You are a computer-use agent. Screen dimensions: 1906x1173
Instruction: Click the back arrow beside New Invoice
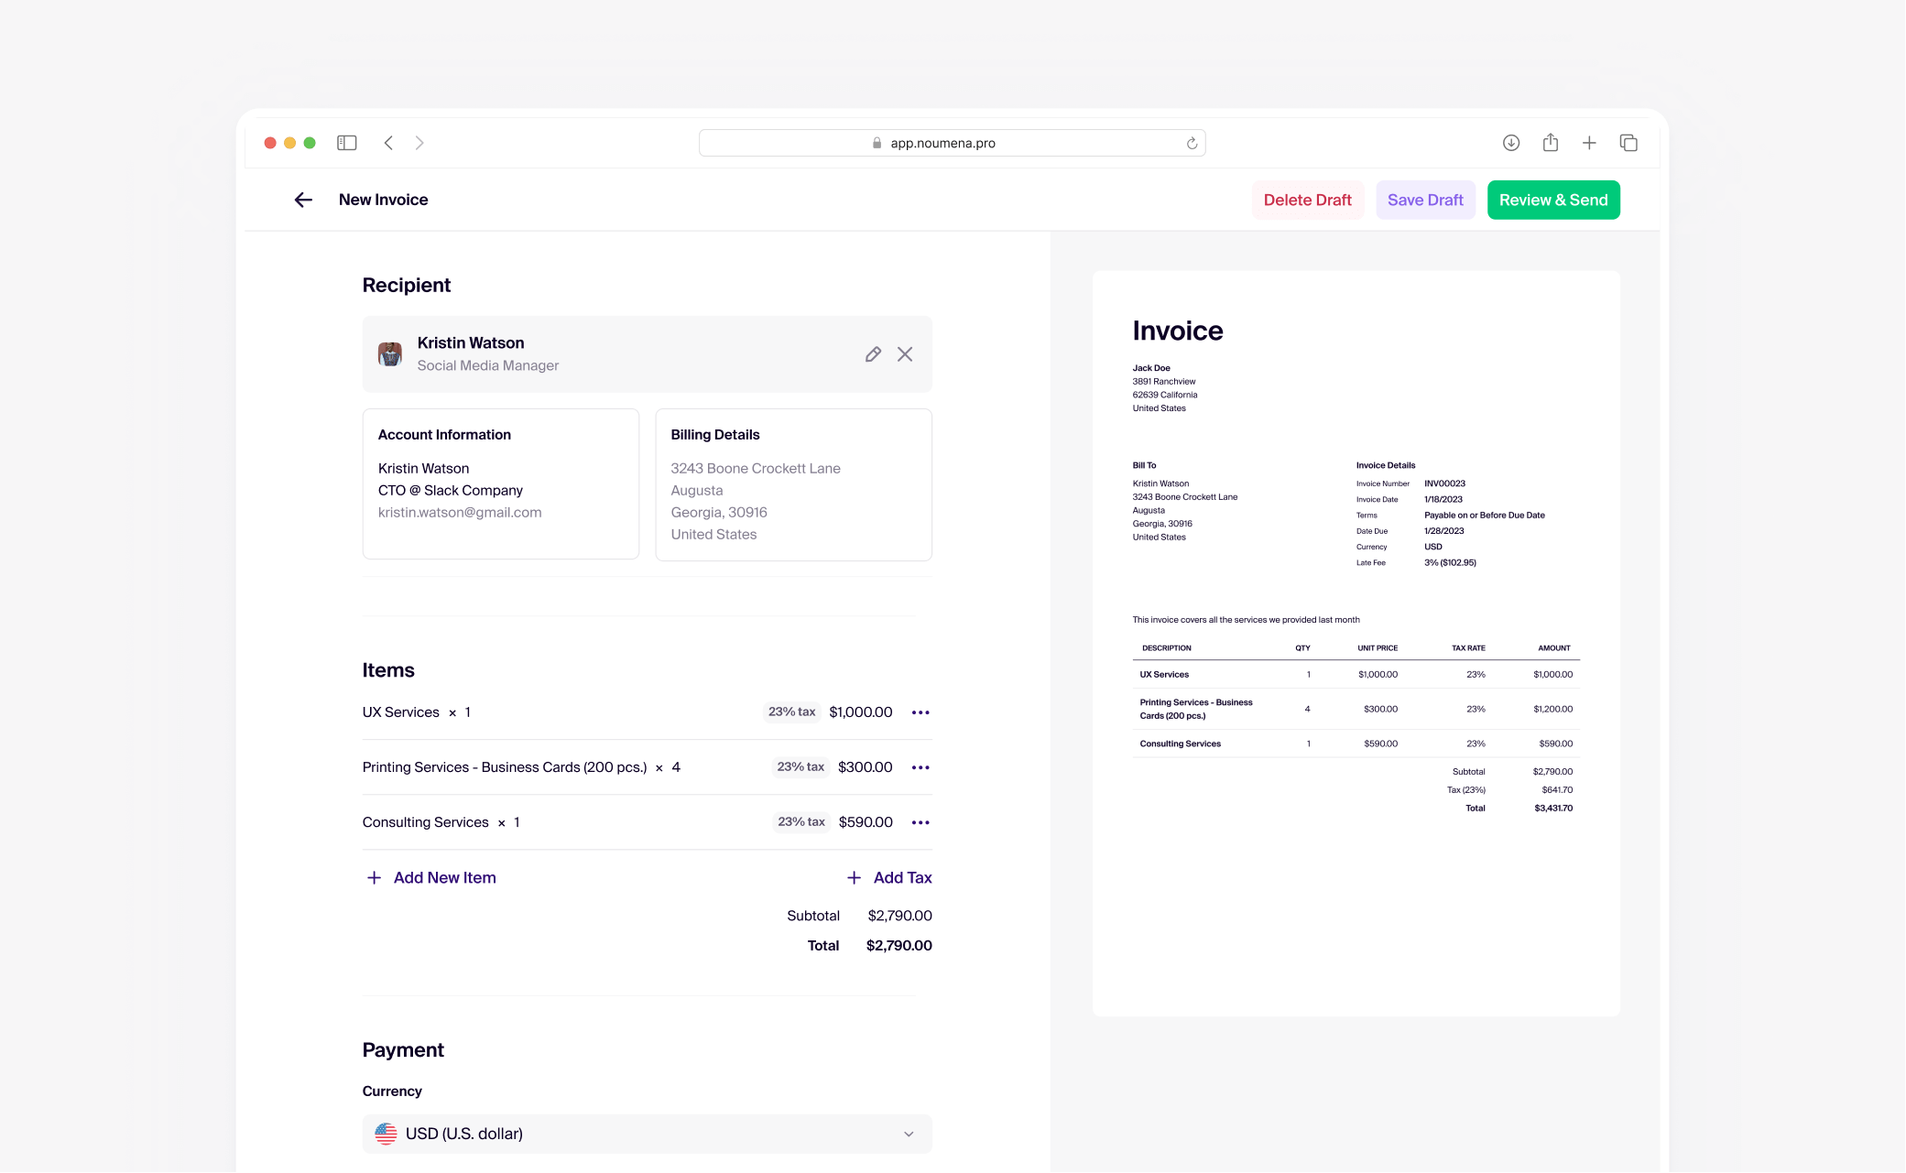(303, 200)
